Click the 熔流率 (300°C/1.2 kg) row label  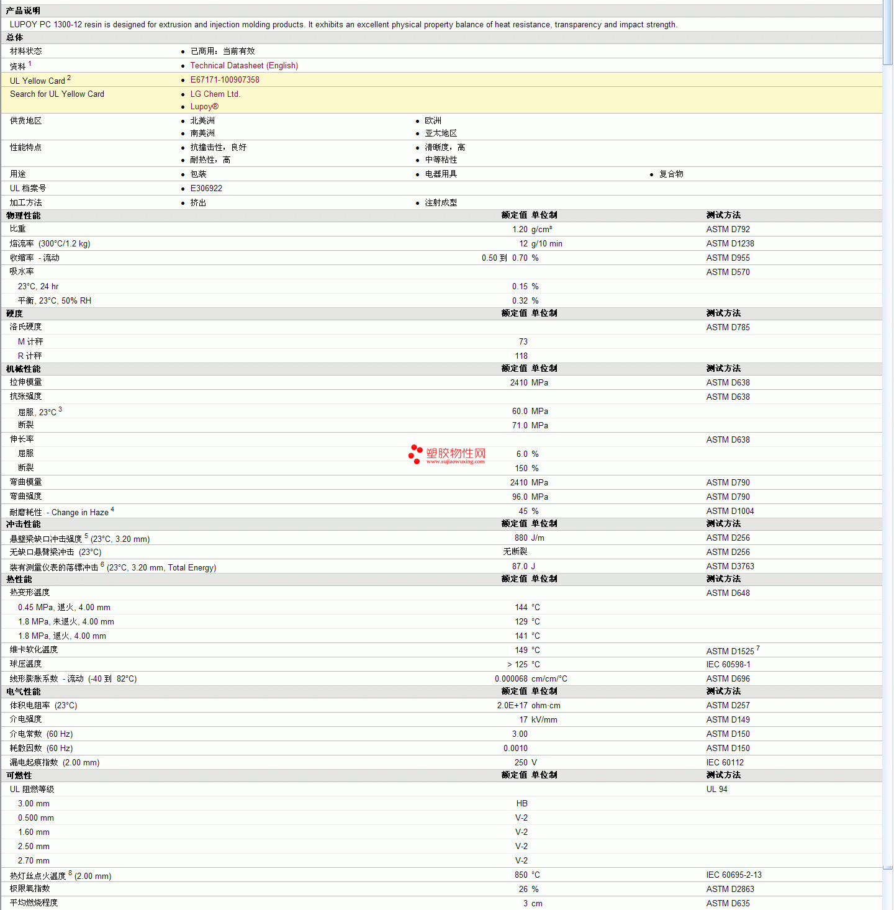(x=50, y=243)
